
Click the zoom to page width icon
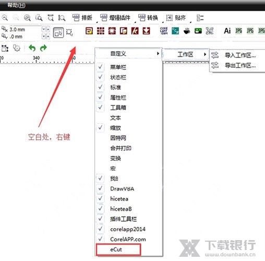click(x=51, y=18)
